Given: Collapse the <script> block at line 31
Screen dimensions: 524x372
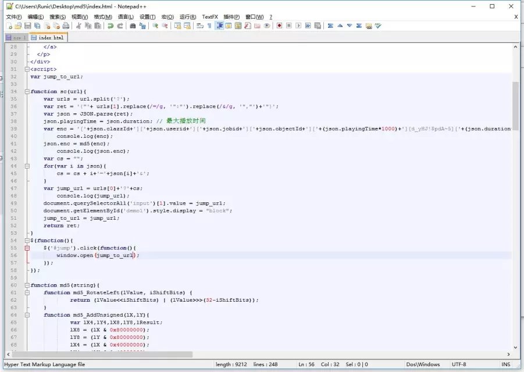Looking at the screenshot, I should pyautogui.click(x=27, y=69).
